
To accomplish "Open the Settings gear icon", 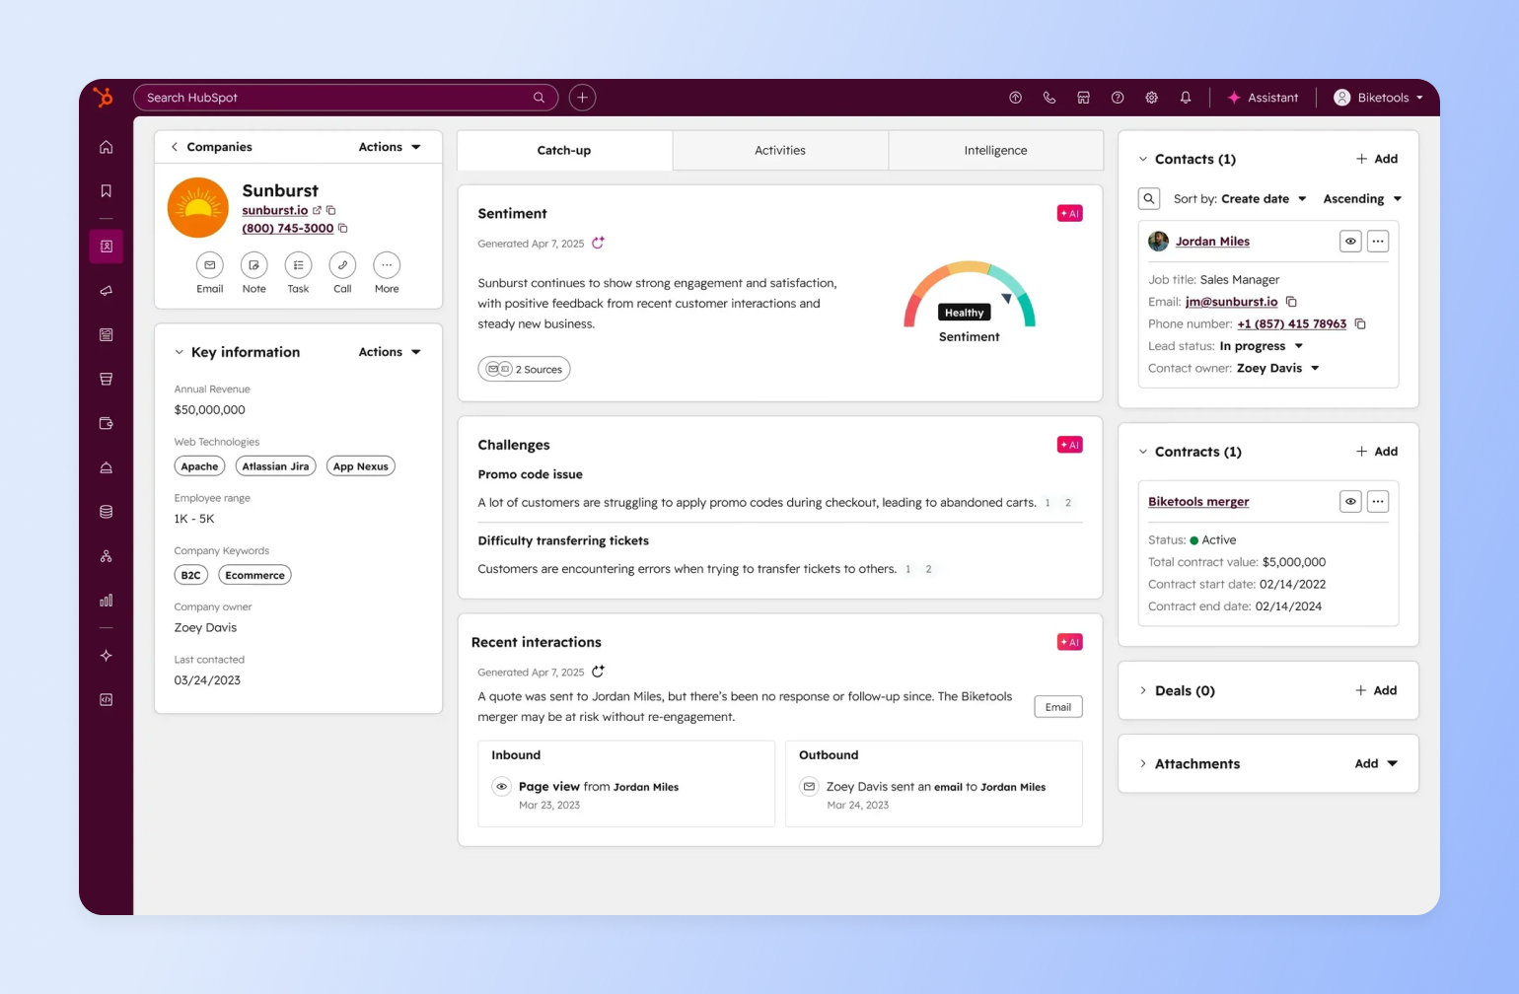I will [x=1151, y=98].
